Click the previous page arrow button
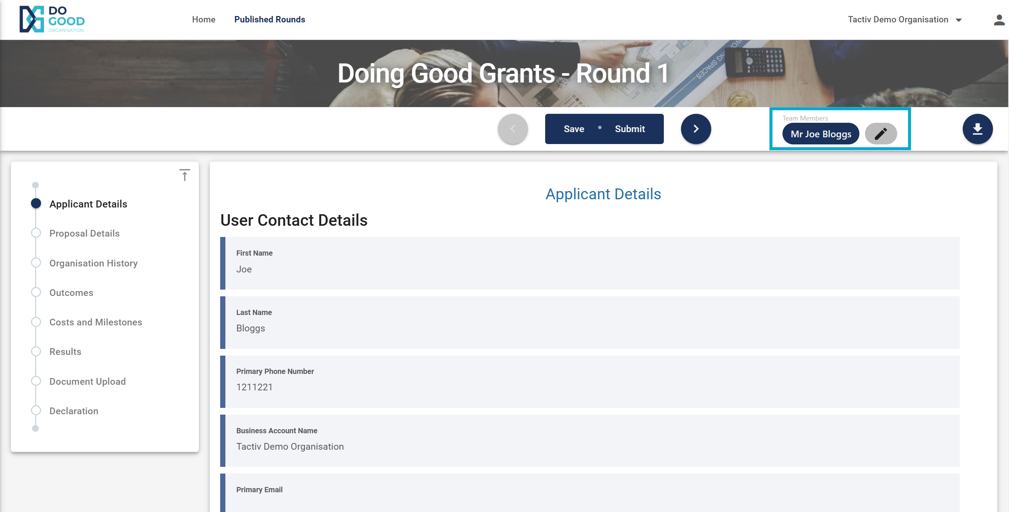Screen dimensions: 1009x512 pyautogui.click(x=512, y=129)
